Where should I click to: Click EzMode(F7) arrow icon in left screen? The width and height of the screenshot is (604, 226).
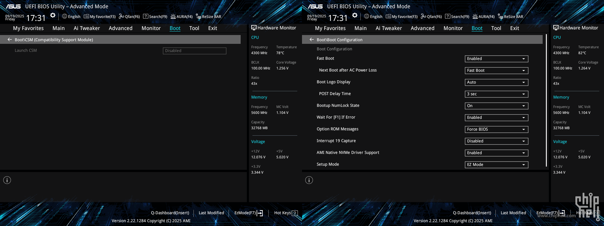[x=260, y=213]
